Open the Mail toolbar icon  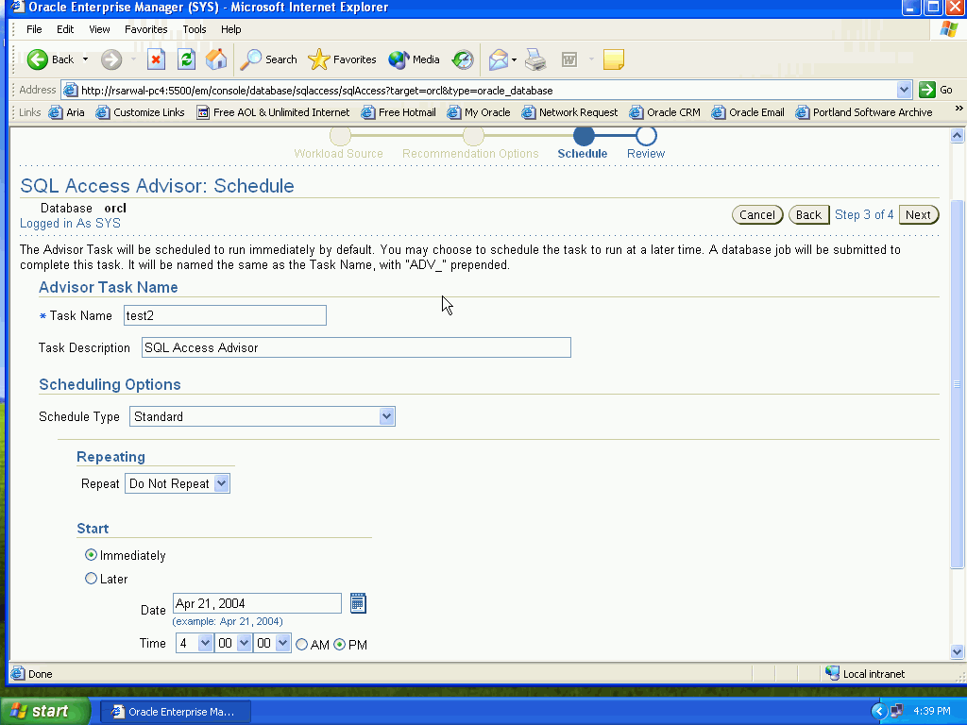pos(499,59)
